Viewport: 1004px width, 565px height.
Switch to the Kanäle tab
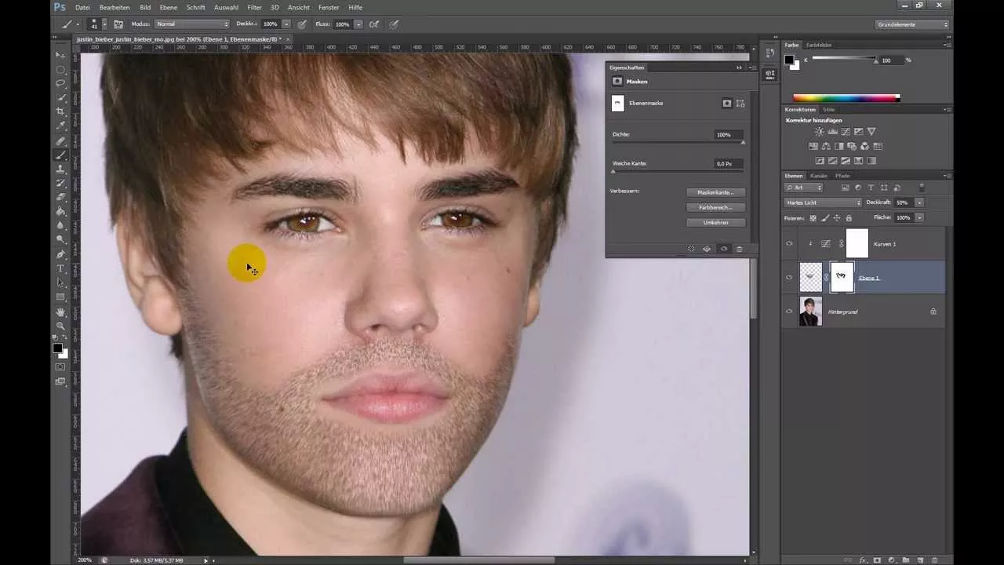click(x=819, y=176)
